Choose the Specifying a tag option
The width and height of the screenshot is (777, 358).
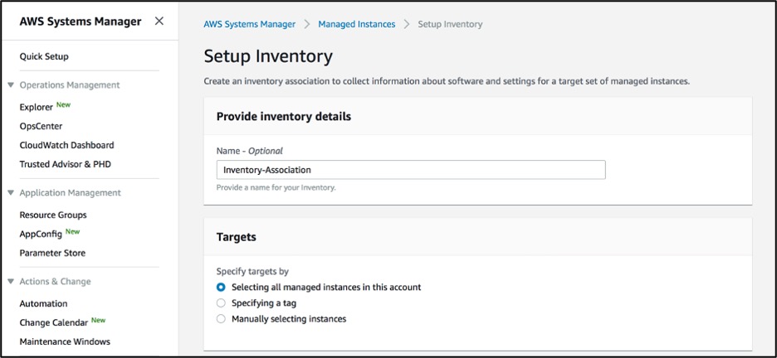(x=221, y=302)
